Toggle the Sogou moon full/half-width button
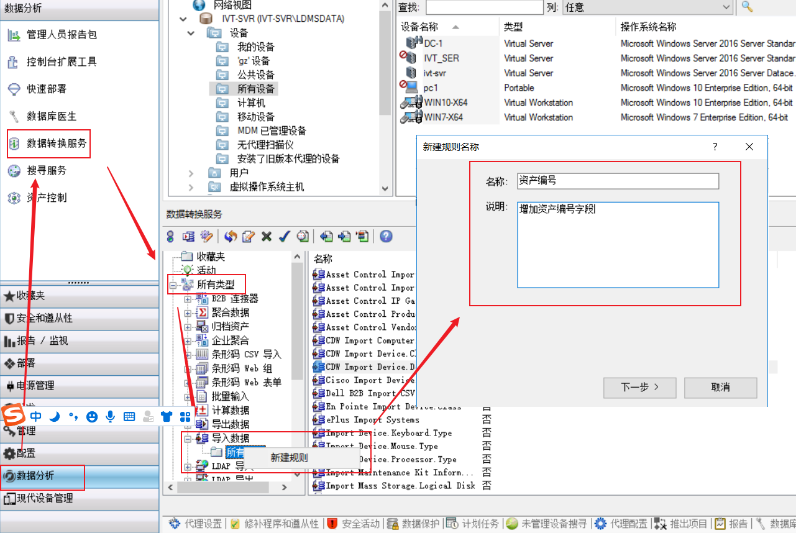Viewport: 796px width, 533px height. (55, 416)
